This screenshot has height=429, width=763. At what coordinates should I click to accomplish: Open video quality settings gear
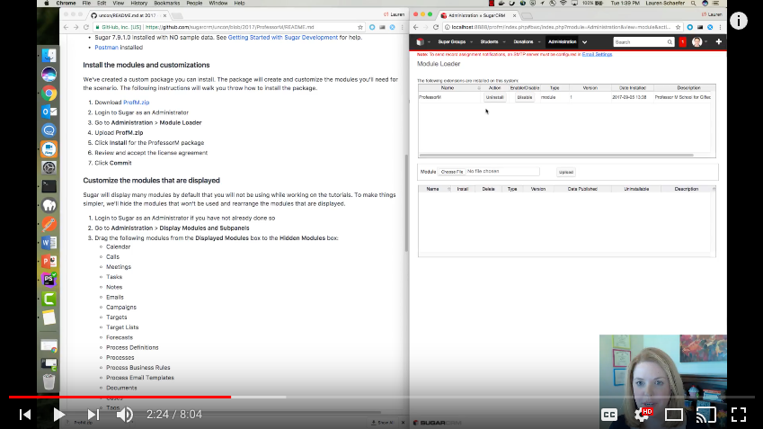pyautogui.click(x=642, y=415)
